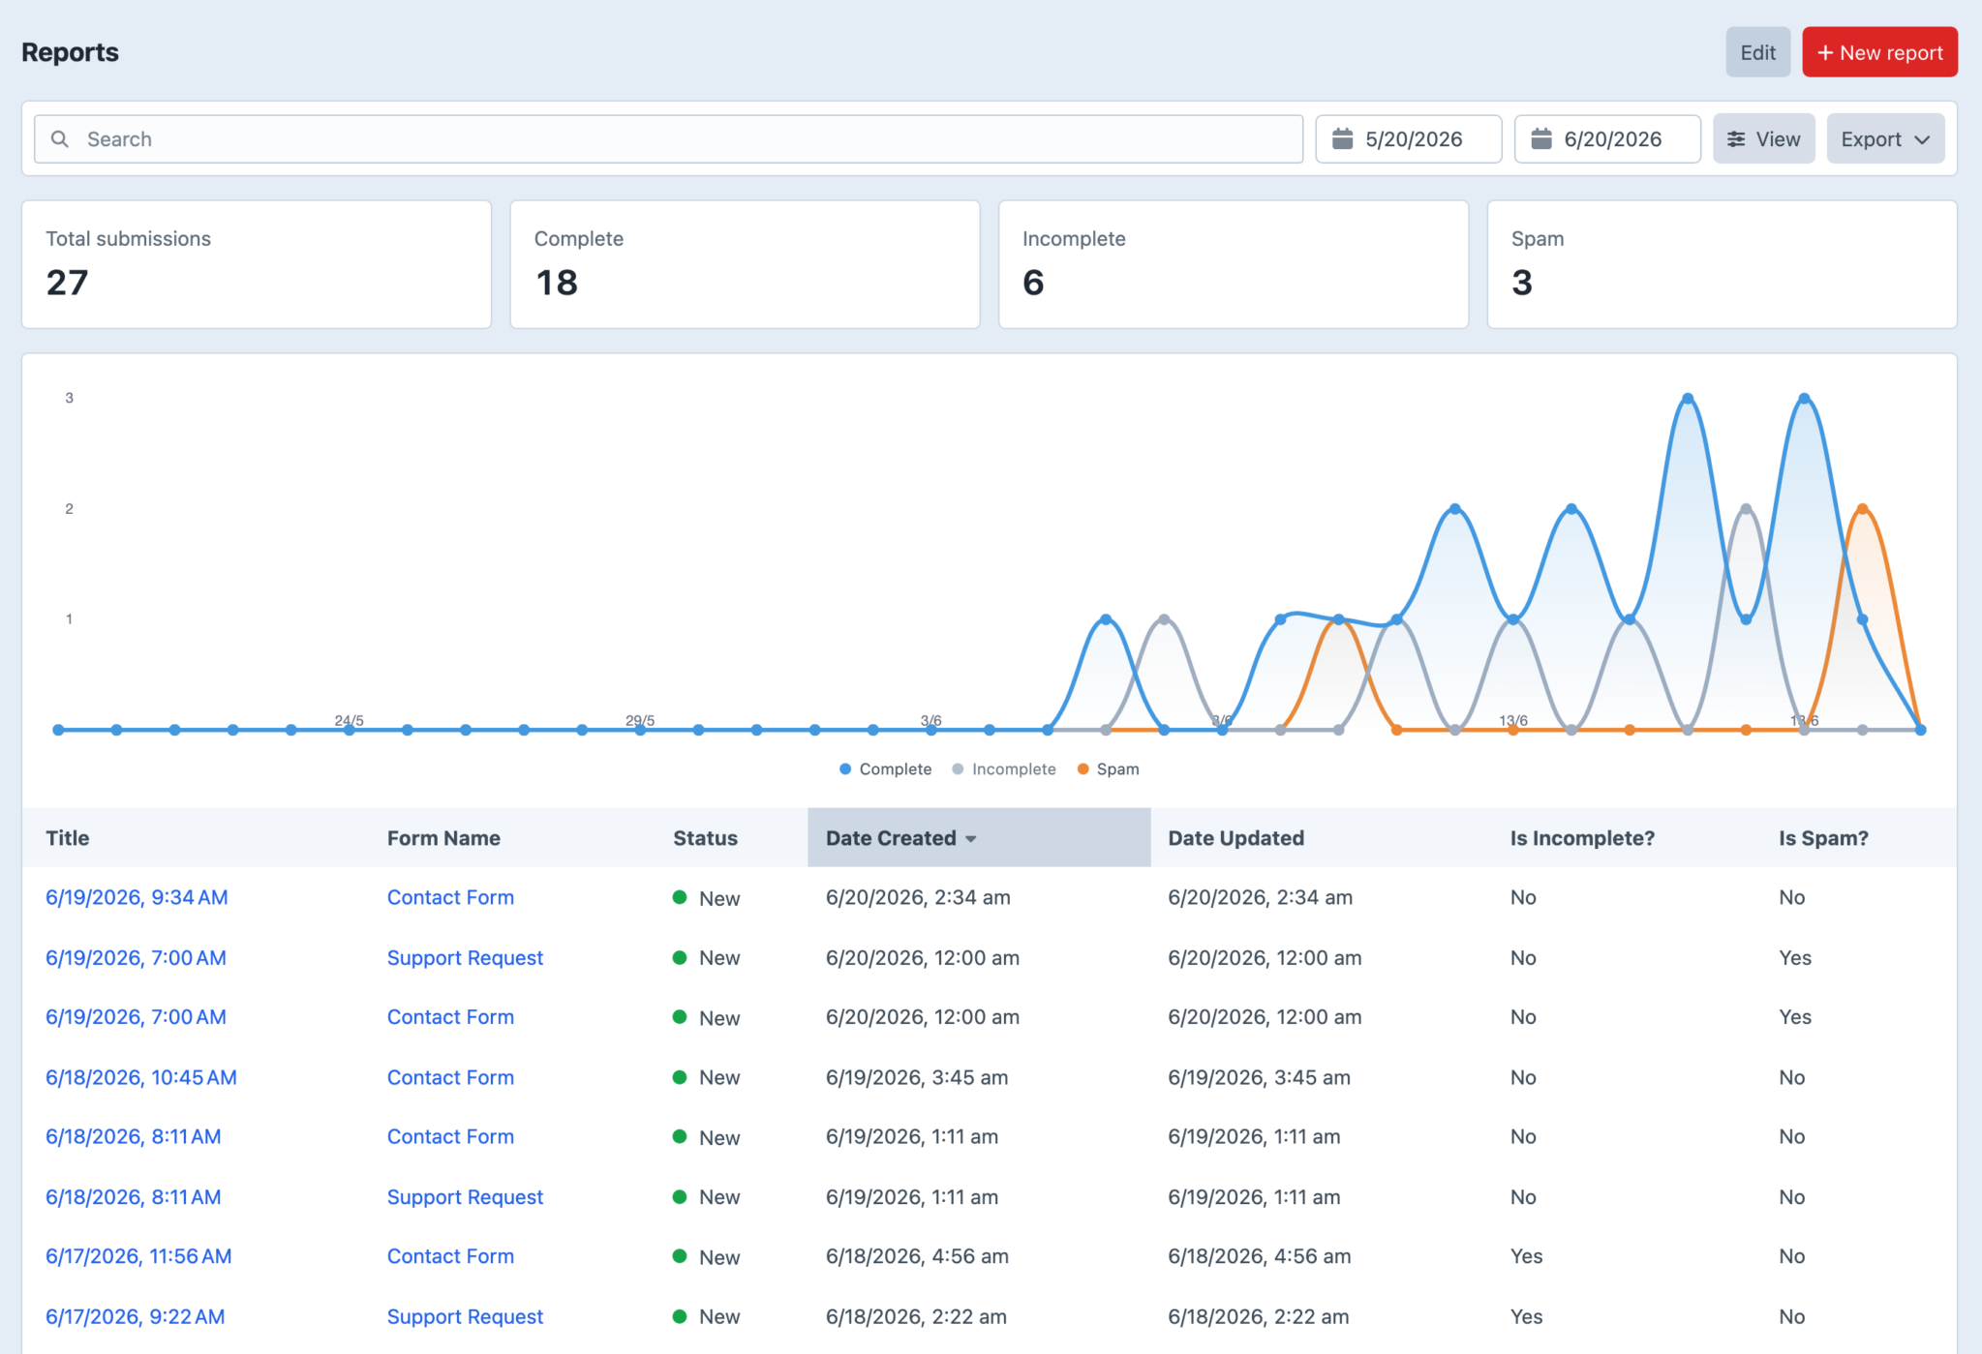1982x1354 pixels.
Task: Open Contact Form link in 6/17/2026, 11:56 AM row
Action: pyautogui.click(x=450, y=1256)
